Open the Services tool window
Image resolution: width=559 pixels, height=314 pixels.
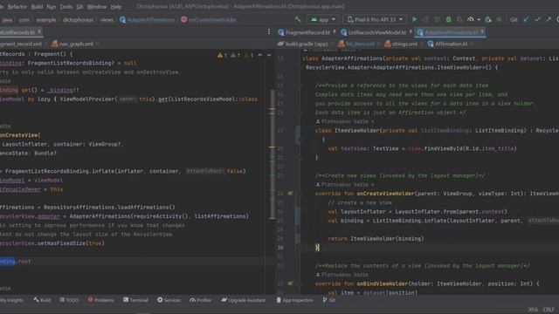(169, 300)
